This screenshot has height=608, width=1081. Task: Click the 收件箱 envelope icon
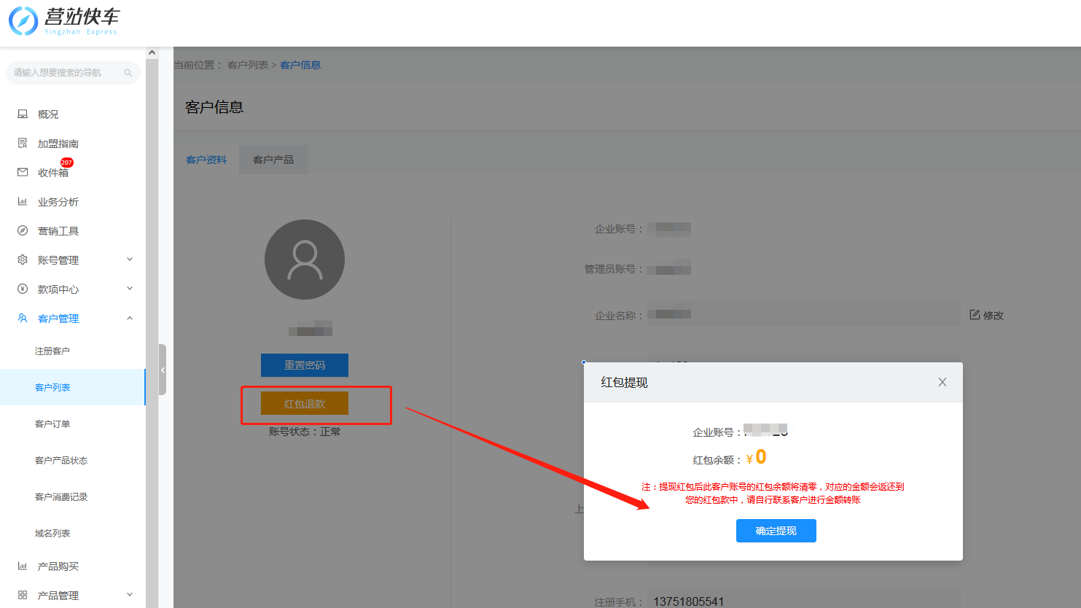pyautogui.click(x=23, y=173)
